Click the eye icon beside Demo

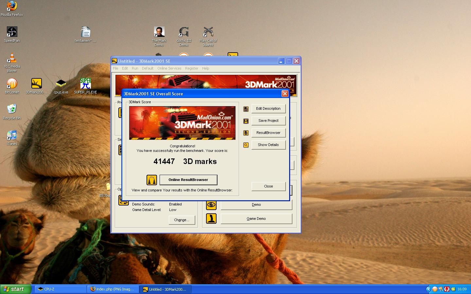point(211,205)
